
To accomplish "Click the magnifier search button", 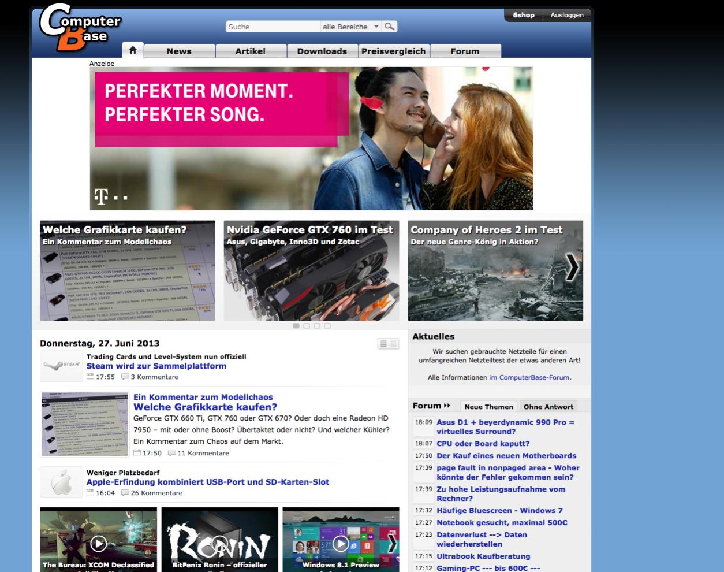I will click(x=390, y=27).
